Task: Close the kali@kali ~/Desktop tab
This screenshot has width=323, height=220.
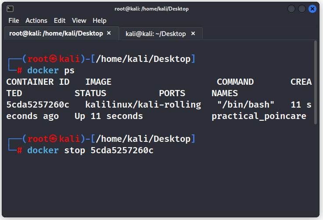Action: (x=193, y=33)
